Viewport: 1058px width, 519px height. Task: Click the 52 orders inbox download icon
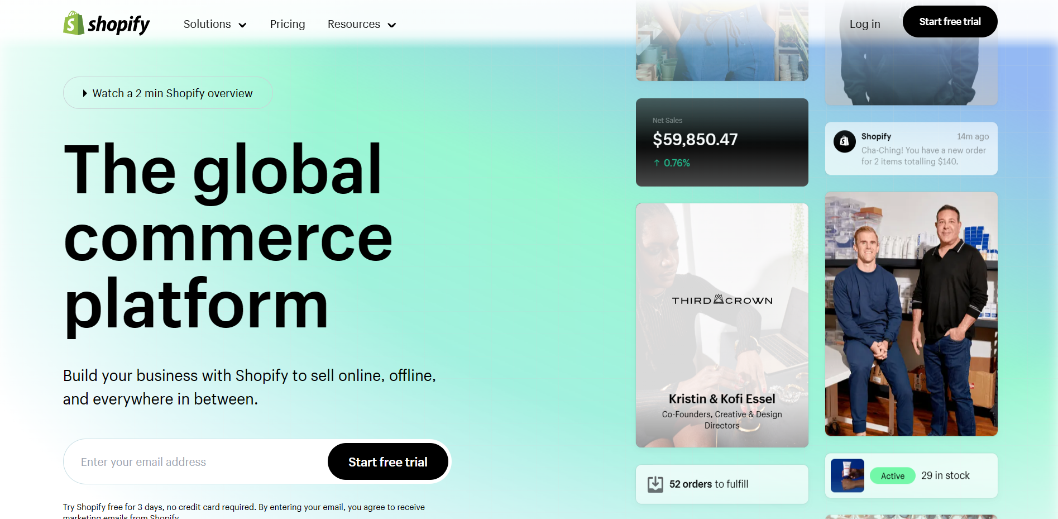(655, 484)
